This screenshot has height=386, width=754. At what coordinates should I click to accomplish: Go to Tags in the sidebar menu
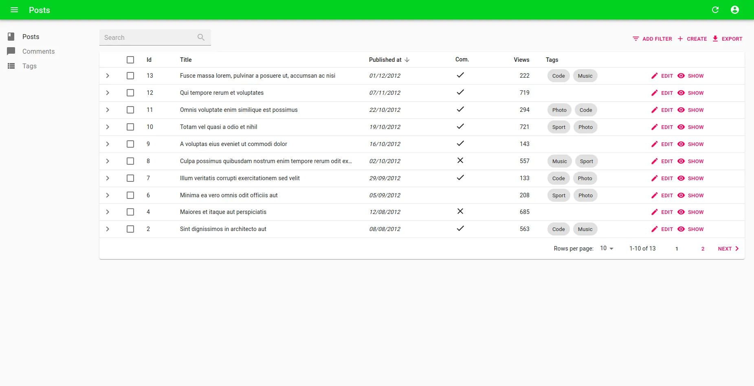[x=29, y=66]
